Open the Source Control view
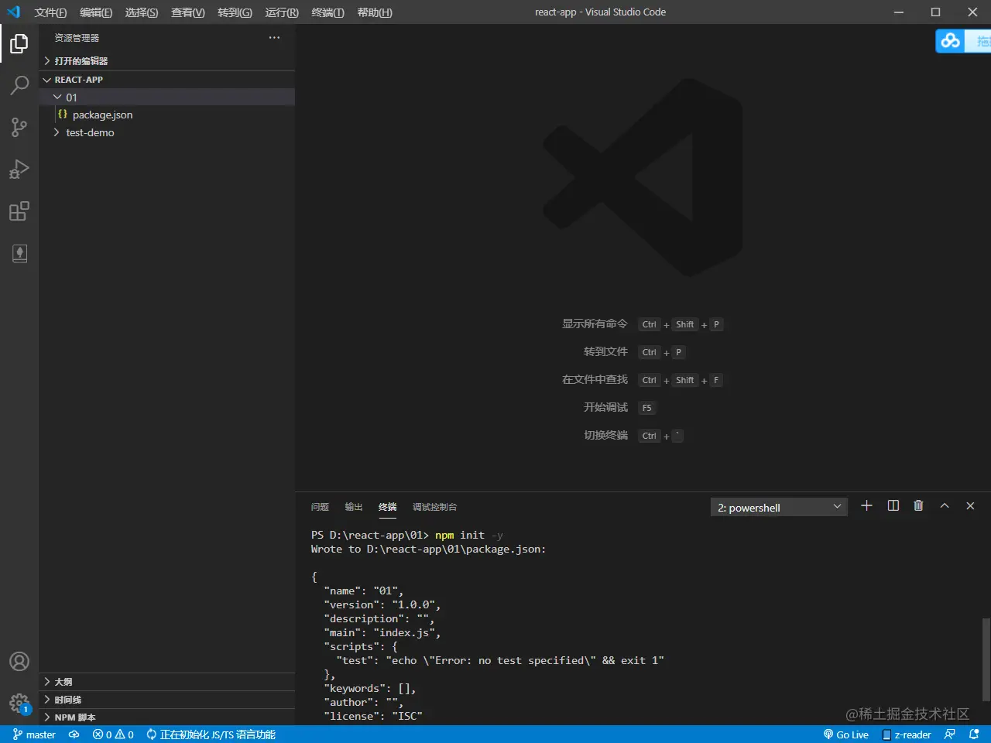 pyautogui.click(x=19, y=127)
